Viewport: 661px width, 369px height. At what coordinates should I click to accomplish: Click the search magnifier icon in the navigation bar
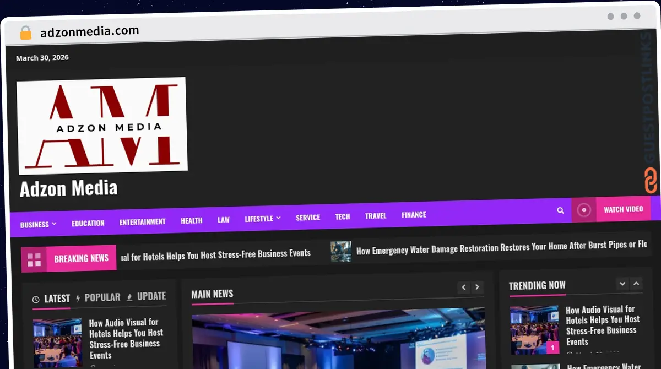(560, 210)
